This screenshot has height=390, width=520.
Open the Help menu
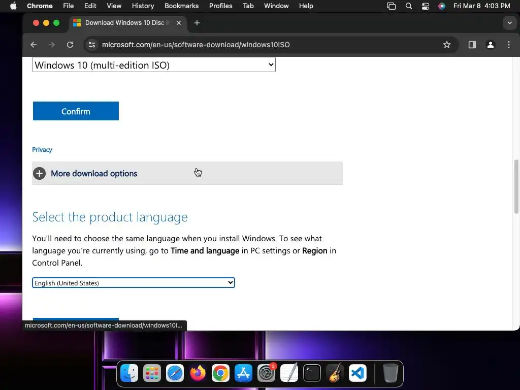pos(306,6)
